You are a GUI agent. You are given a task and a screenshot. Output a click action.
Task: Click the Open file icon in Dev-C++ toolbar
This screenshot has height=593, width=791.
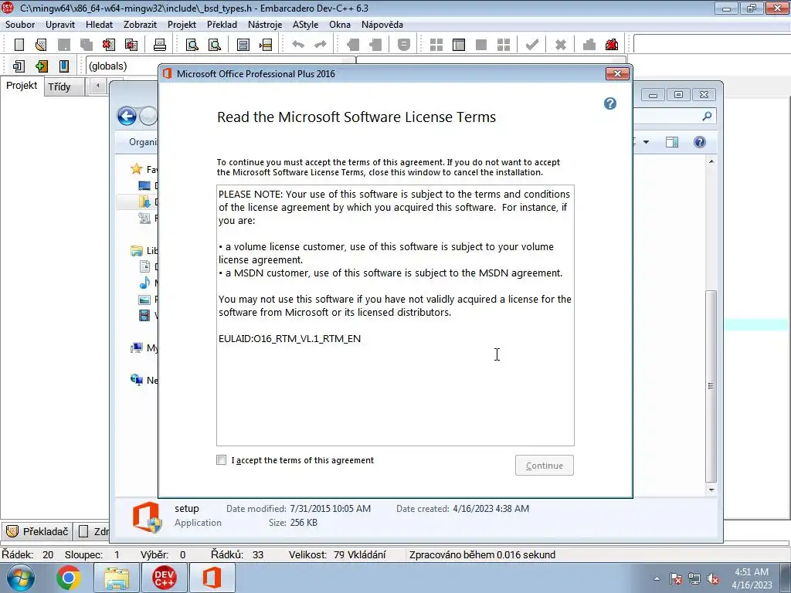(42, 45)
